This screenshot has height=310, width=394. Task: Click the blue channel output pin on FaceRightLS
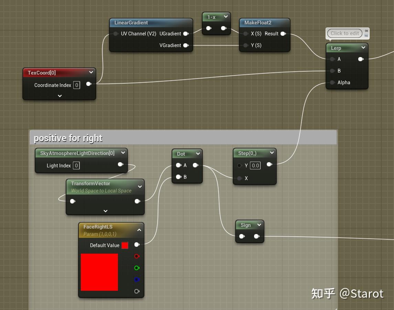(137, 279)
